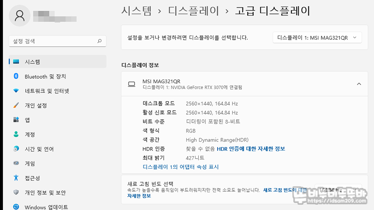Click the RGB color format value
This screenshot has height=210, width=374.
[191, 131]
